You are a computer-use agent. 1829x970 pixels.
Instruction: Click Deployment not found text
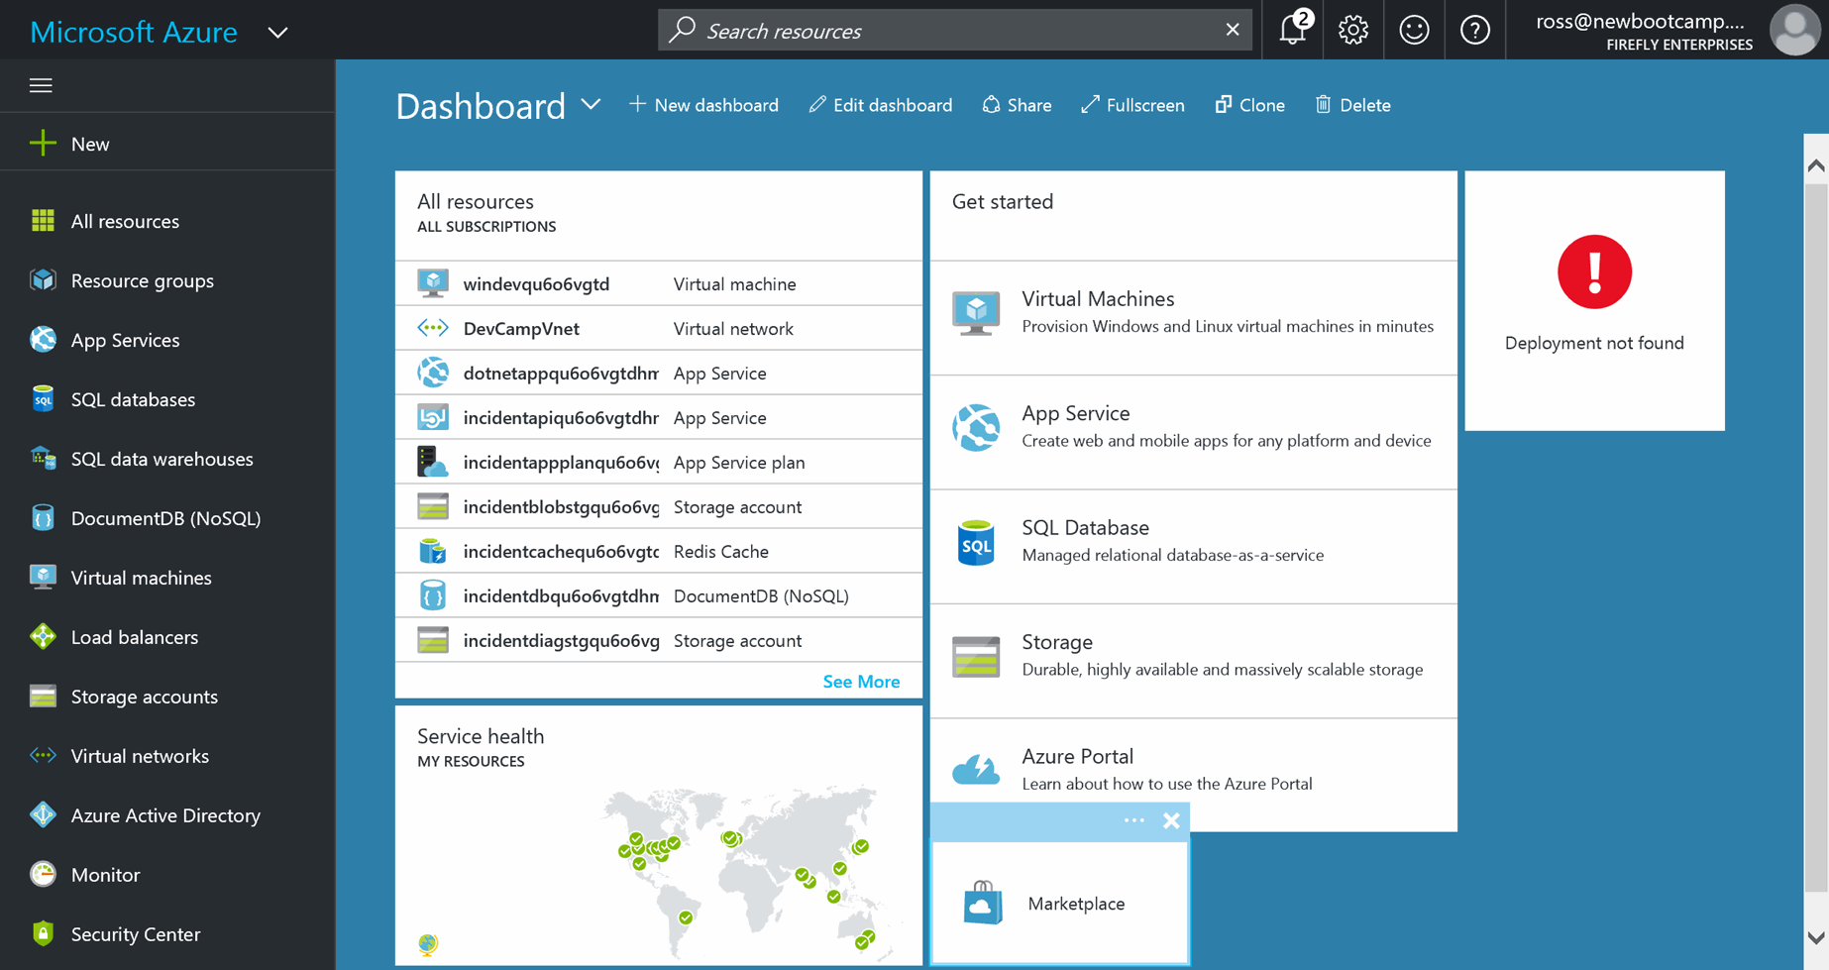click(x=1594, y=343)
